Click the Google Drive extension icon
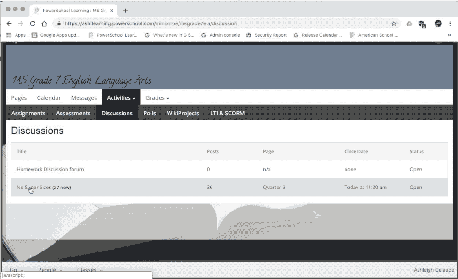The height and width of the screenshot is (279, 458). point(409,23)
